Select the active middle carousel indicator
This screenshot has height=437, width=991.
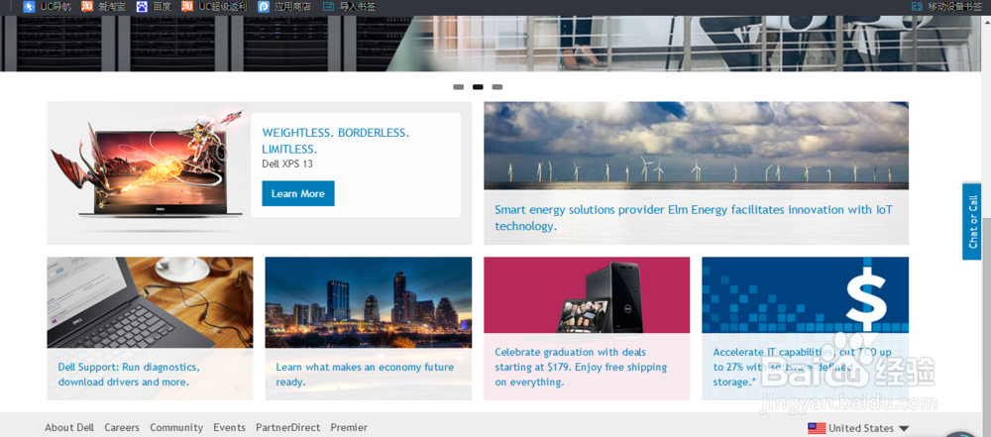478,86
